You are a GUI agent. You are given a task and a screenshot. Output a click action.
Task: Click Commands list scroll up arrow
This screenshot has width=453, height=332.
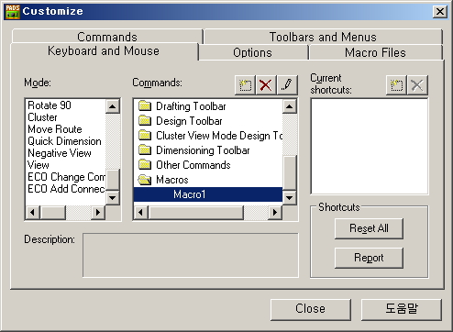tap(289, 106)
